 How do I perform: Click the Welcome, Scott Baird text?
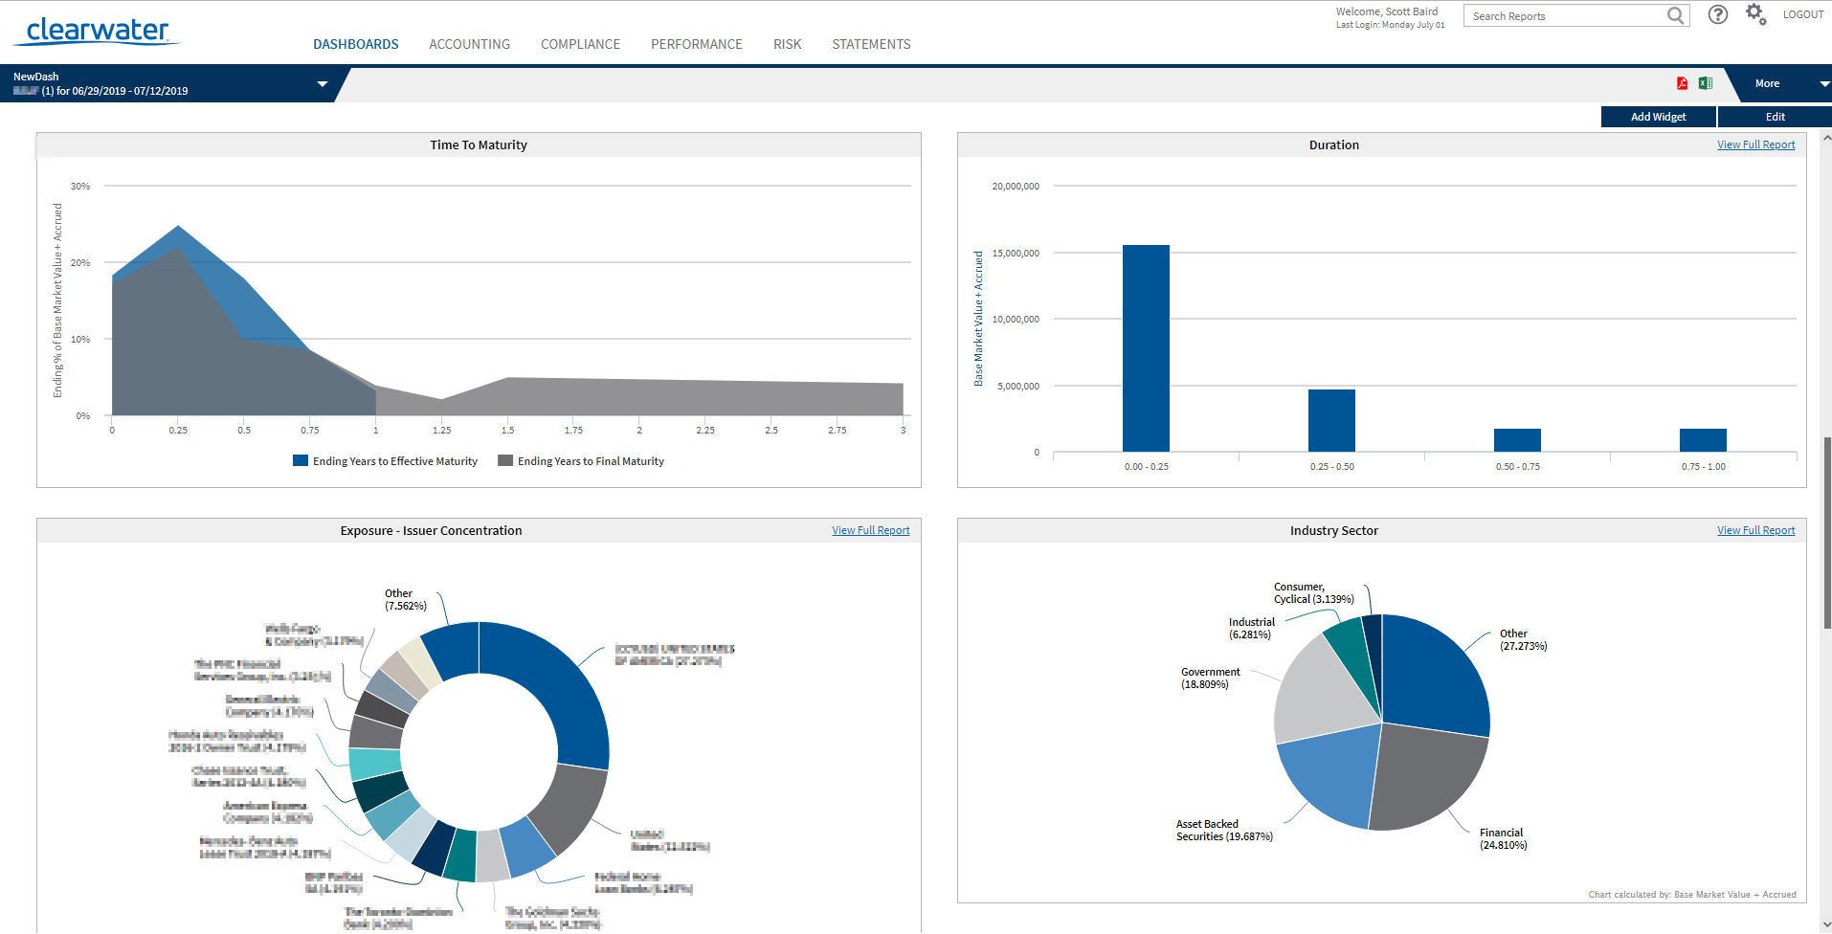coord(1387,11)
